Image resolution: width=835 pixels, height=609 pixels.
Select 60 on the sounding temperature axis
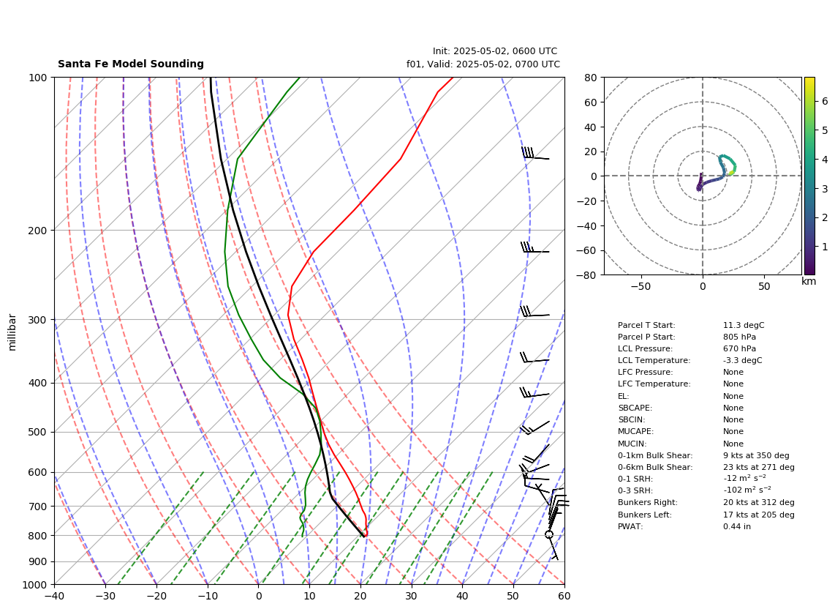click(564, 596)
